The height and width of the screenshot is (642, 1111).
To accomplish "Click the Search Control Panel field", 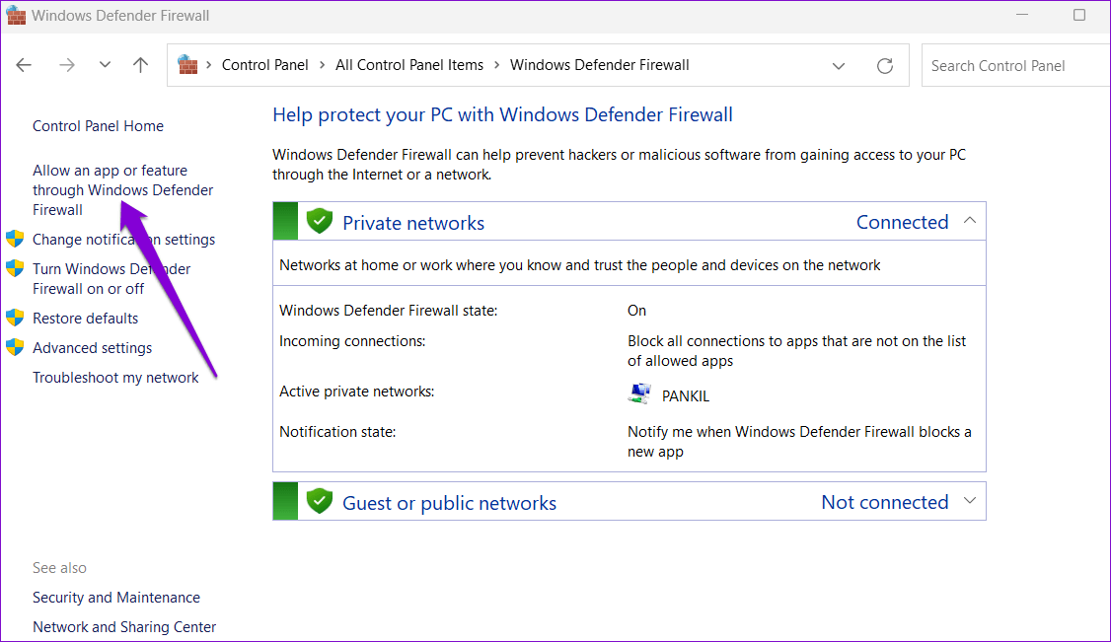I will (x=1006, y=65).
